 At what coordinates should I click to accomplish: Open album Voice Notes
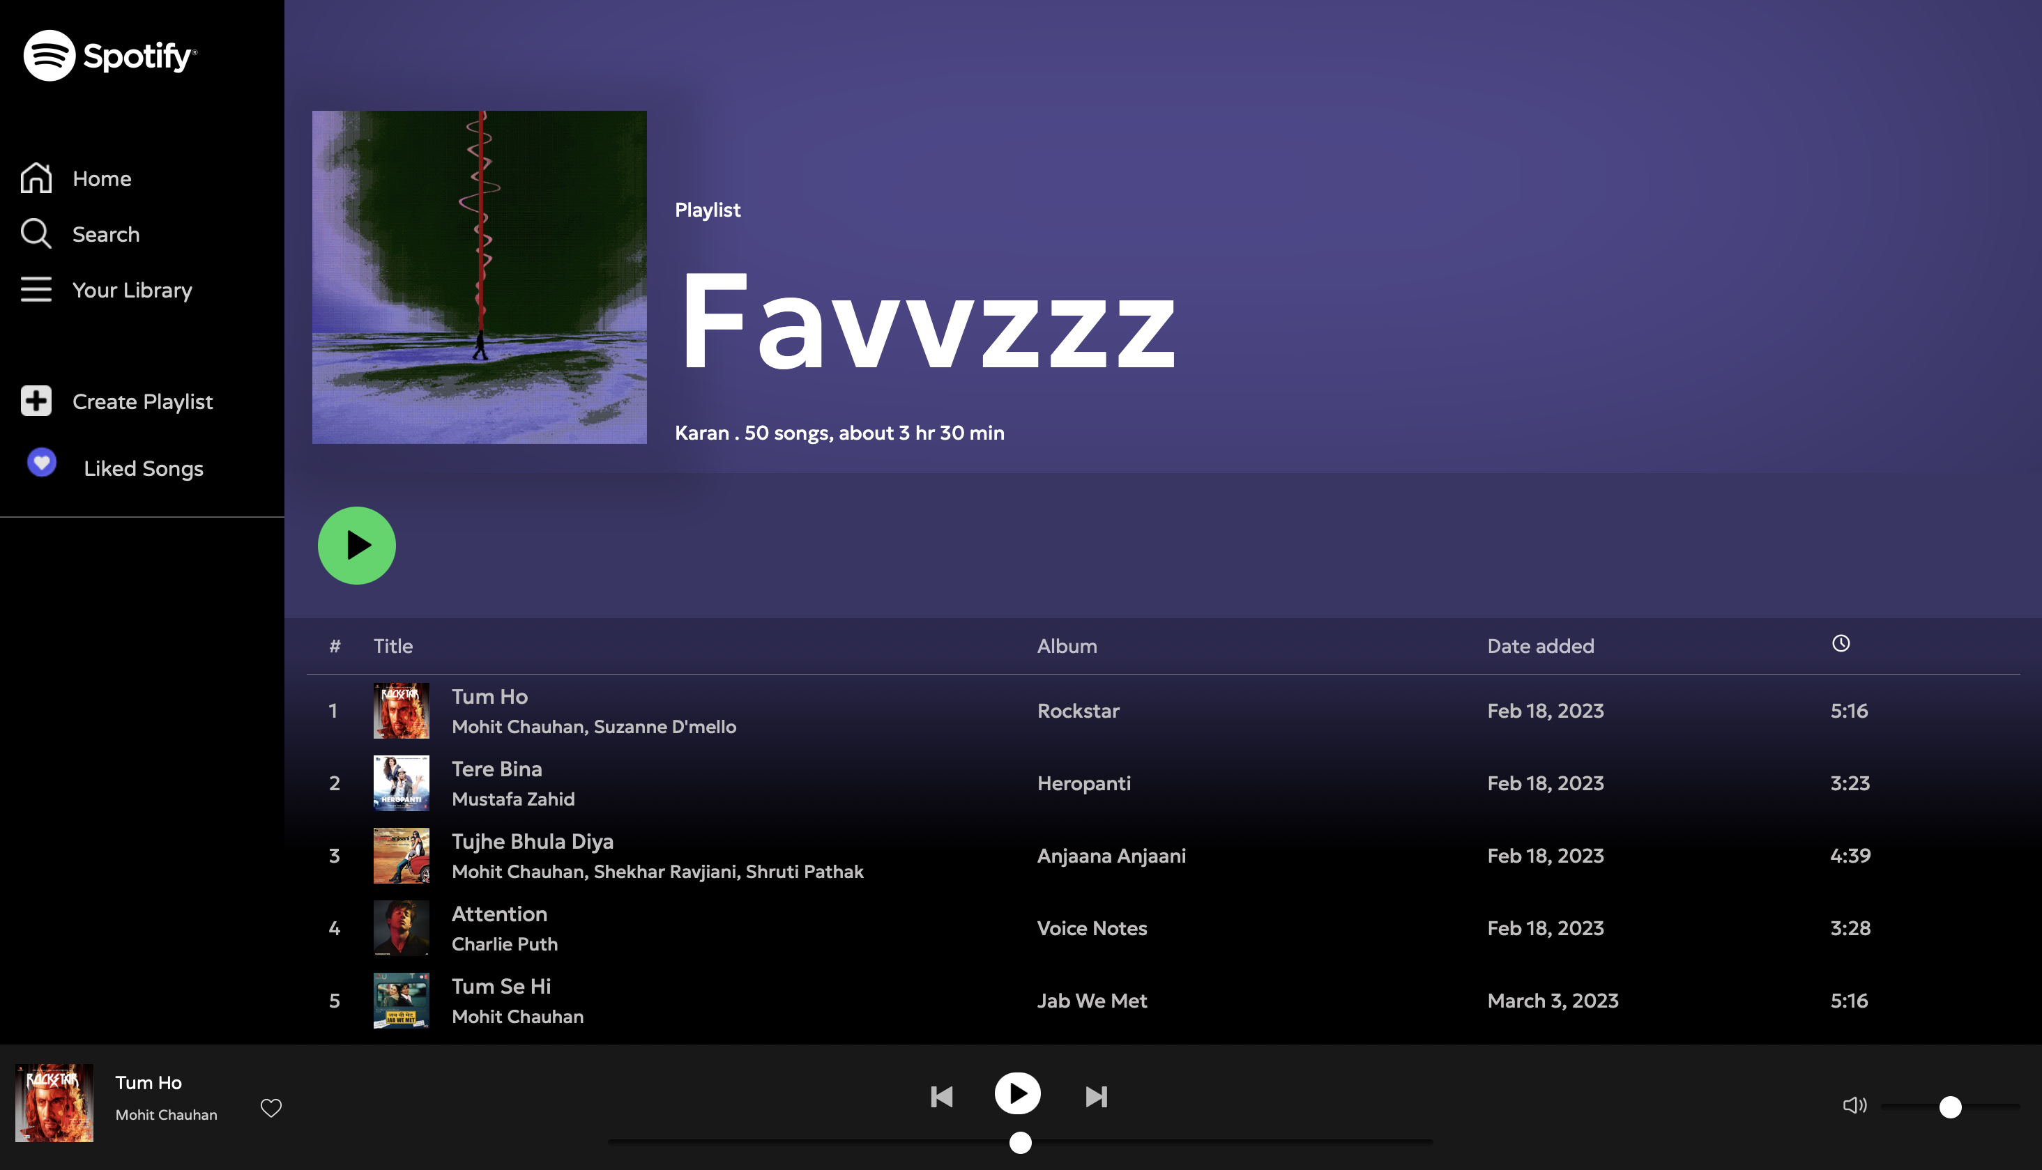1092,928
